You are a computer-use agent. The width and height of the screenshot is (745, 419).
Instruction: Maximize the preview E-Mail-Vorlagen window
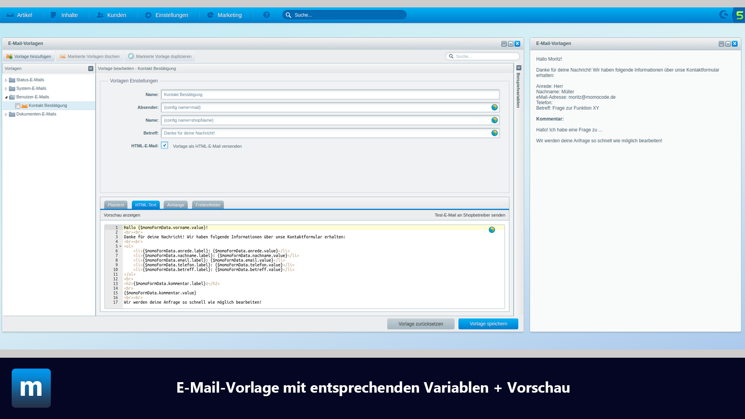pos(728,44)
